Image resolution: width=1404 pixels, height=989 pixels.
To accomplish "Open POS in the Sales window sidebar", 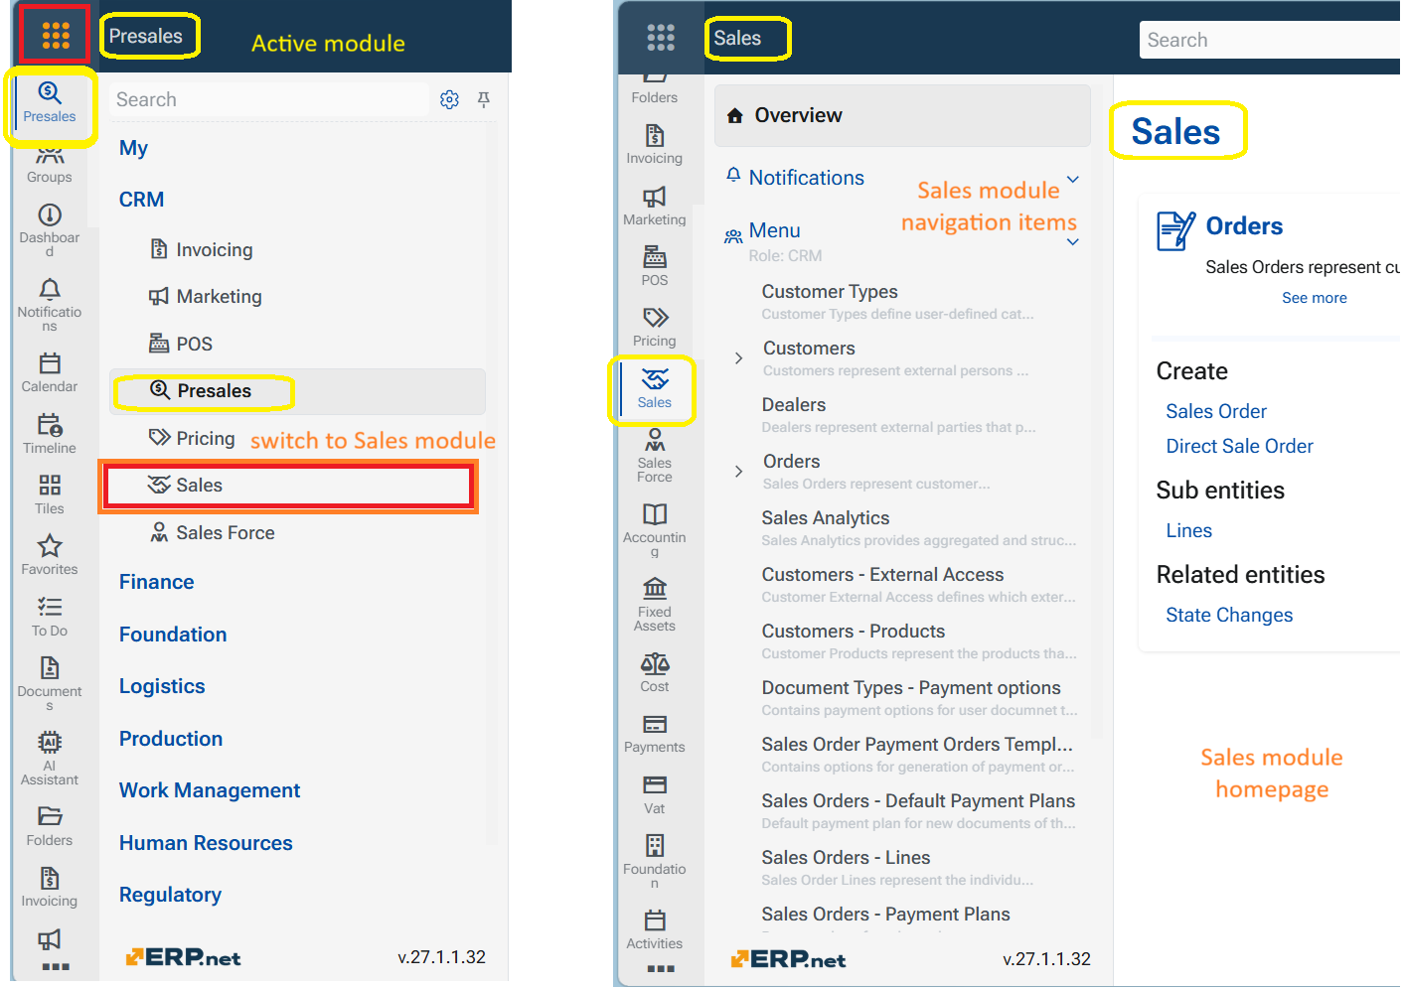I will [x=655, y=267].
